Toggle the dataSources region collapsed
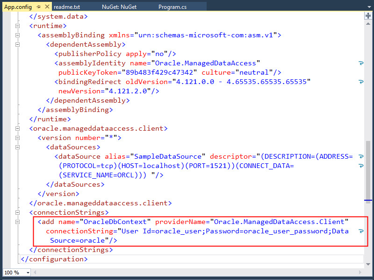 pos(17,147)
